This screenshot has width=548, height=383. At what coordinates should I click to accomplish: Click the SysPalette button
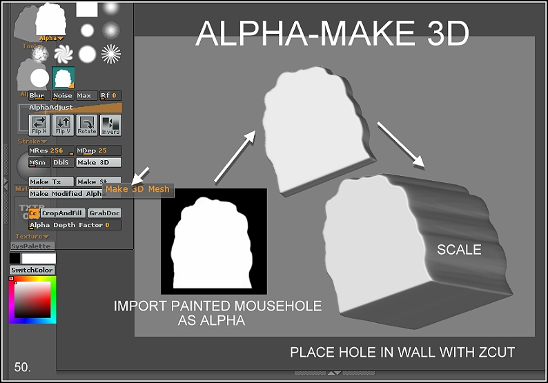click(32, 246)
